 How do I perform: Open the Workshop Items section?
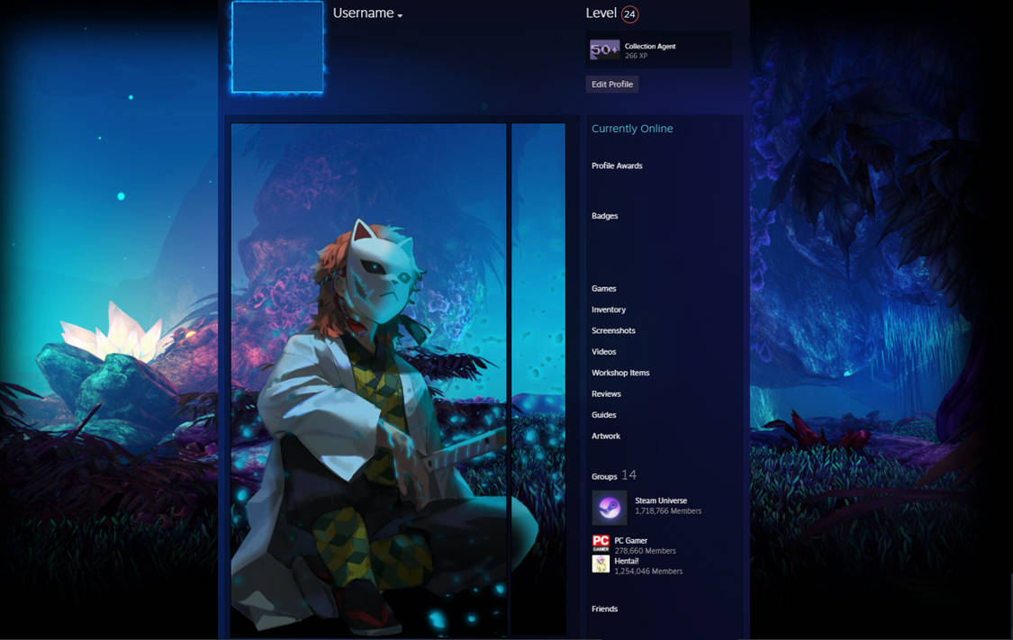(620, 373)
